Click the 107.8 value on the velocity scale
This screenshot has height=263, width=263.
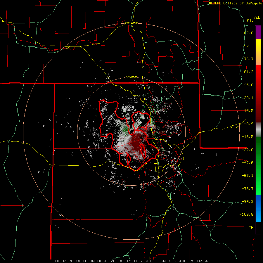pyautogui.click(x=248, y=33)
